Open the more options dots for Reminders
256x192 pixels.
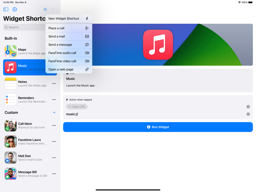54,99
